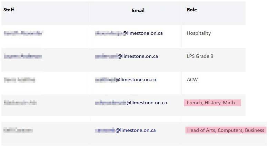Open email link for French, History, Math teacher
Image resolution: width=269 pixels, height=146 pixels.
pos(131,103)
